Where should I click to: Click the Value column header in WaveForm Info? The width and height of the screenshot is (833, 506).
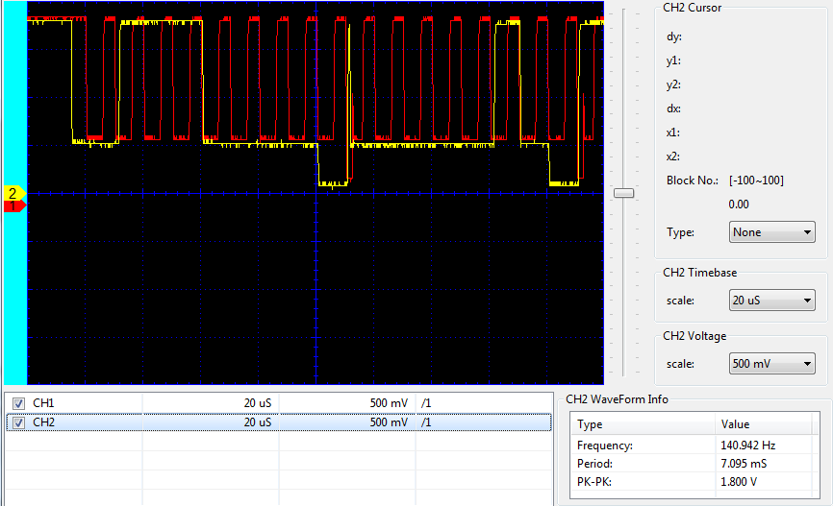(763, 424)
